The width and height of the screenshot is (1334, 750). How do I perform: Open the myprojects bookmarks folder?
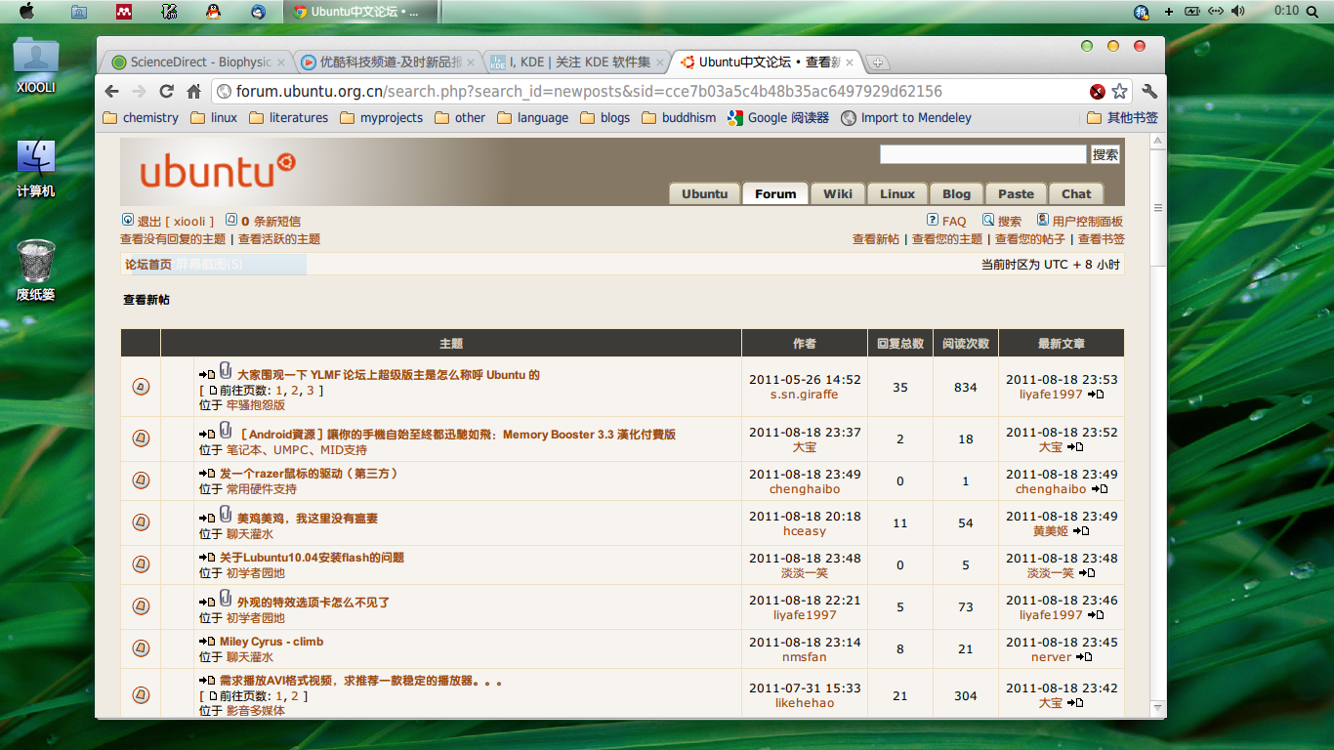click(381, 117)
